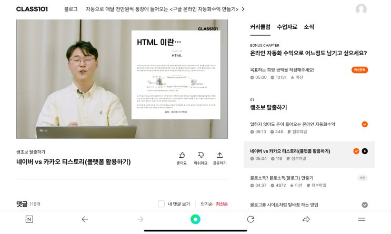Click the thumbs-up 좋아요 icon
Image resolution: width=391 pixels, height=234 pixels.
(x=182, y=155)
